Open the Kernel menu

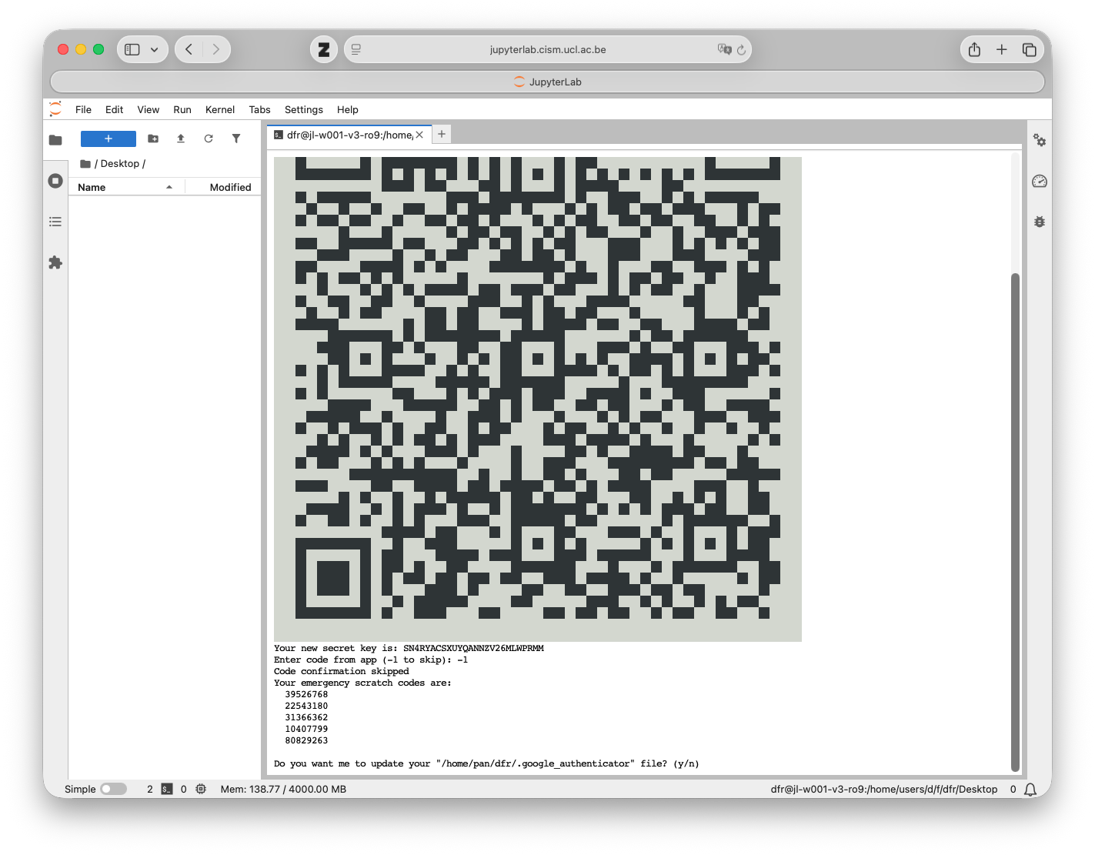[x=220, y=109]
